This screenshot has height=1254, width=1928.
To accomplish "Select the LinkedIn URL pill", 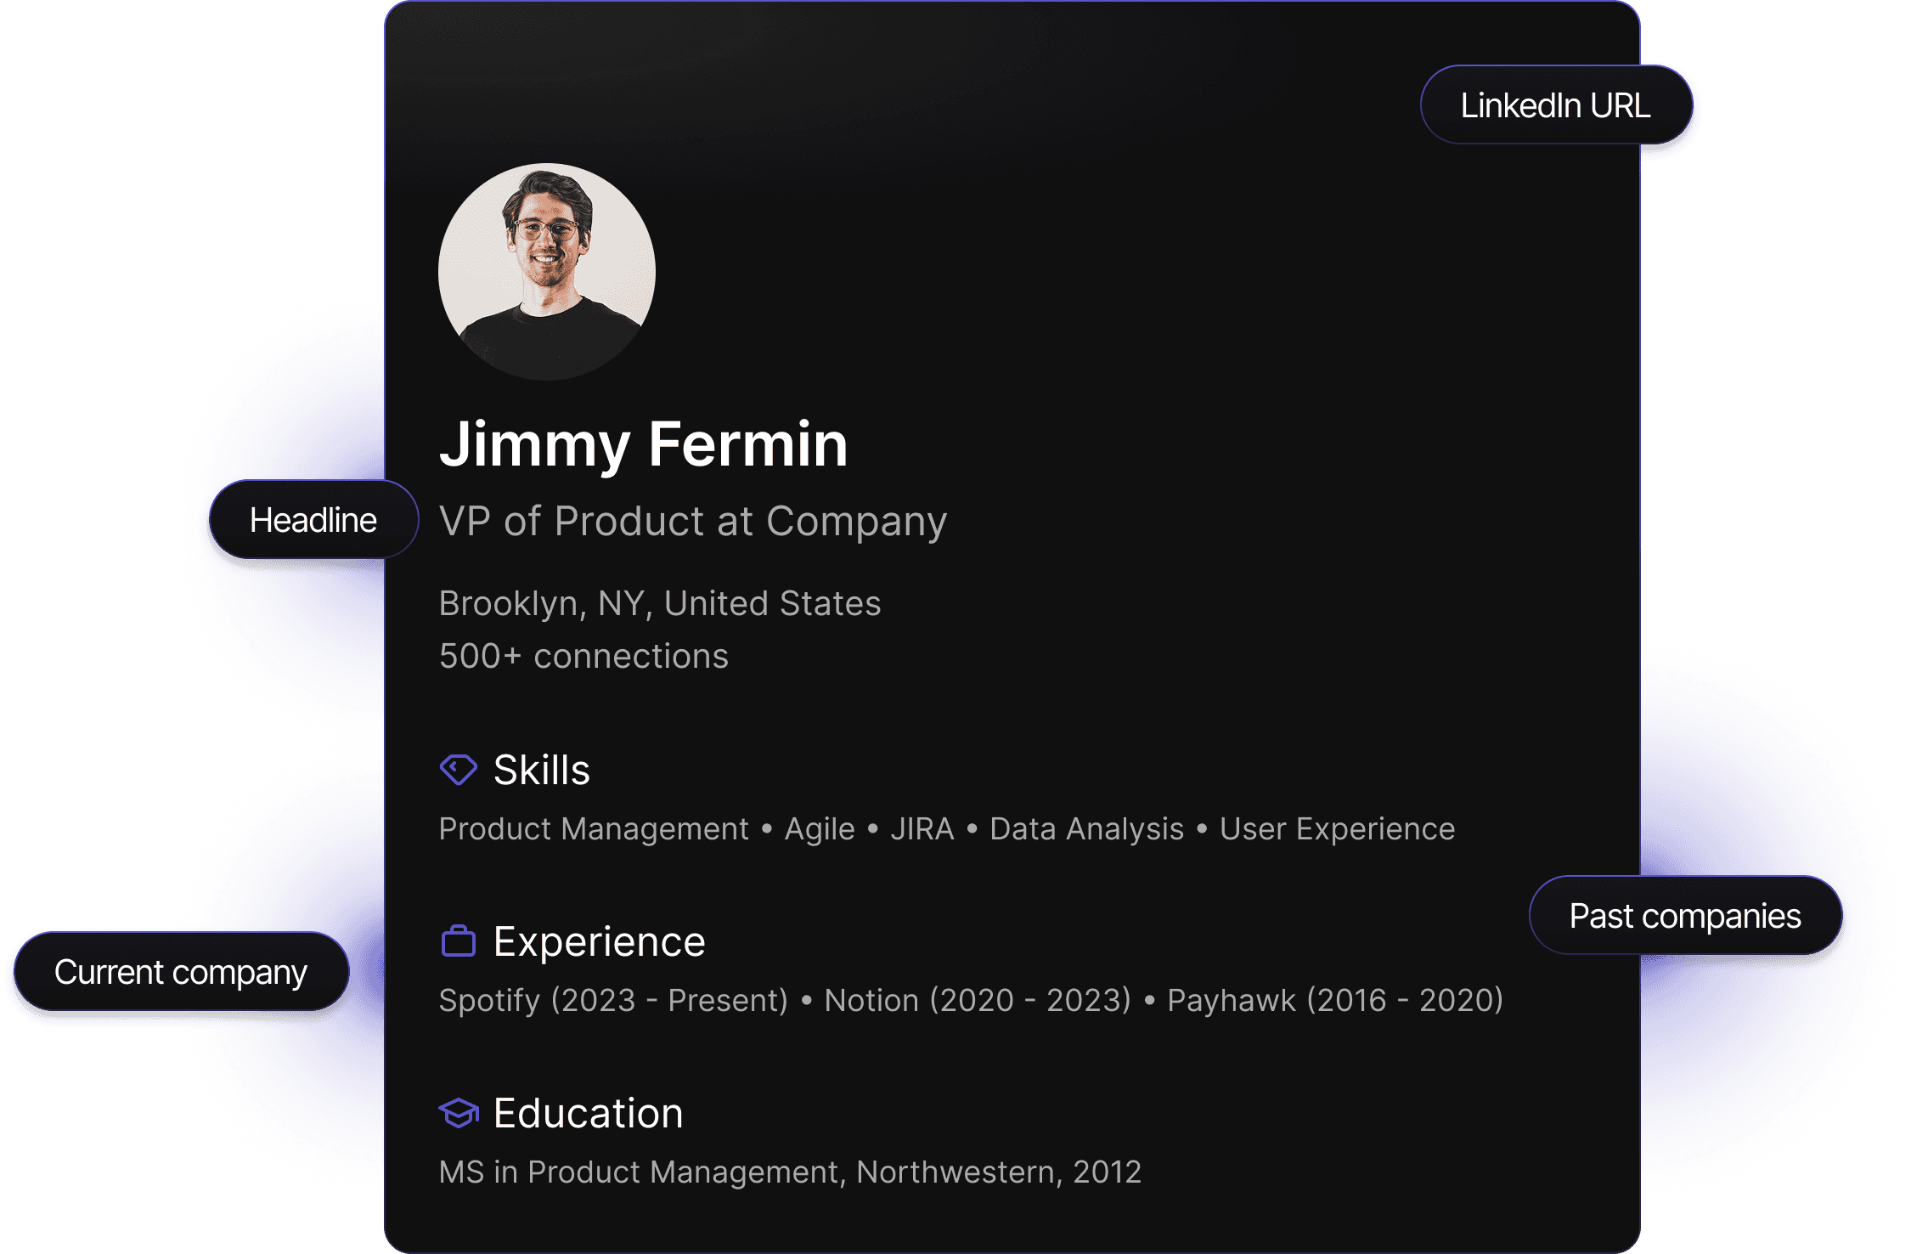I will click(x=1555, y=105).
